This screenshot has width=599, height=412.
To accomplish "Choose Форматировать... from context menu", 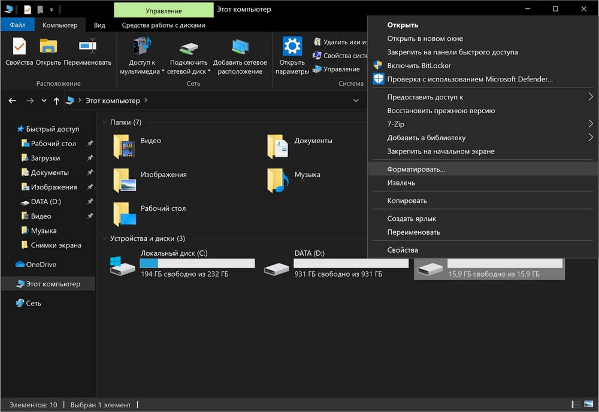I will pos(416,169).
